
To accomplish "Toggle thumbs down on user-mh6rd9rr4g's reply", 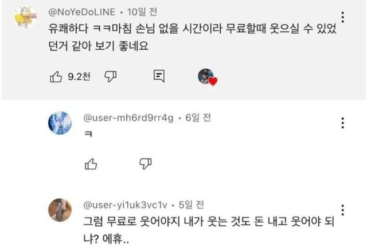I will click(145, 164).
